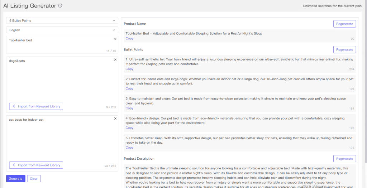Import from Keyword Library under dogs&cats
The image size is (367, 188).
click(36, 106)
